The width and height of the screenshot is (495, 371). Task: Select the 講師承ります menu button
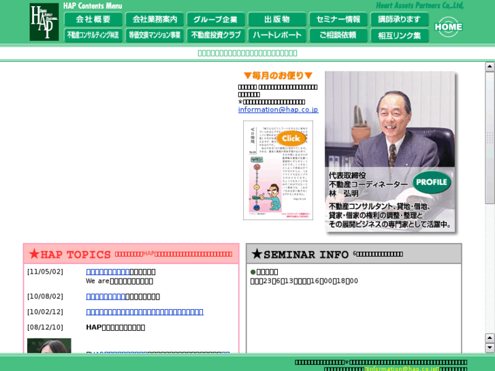[x=400, y=19]
